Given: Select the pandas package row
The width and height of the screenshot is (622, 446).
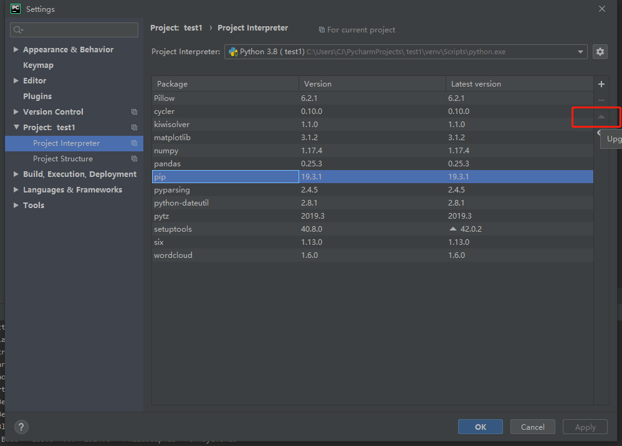Looking at the screenshot, I should [x=373, y=164].
